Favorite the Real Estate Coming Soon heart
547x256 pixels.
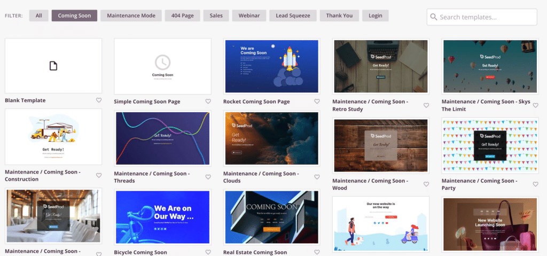coord(317,252)
